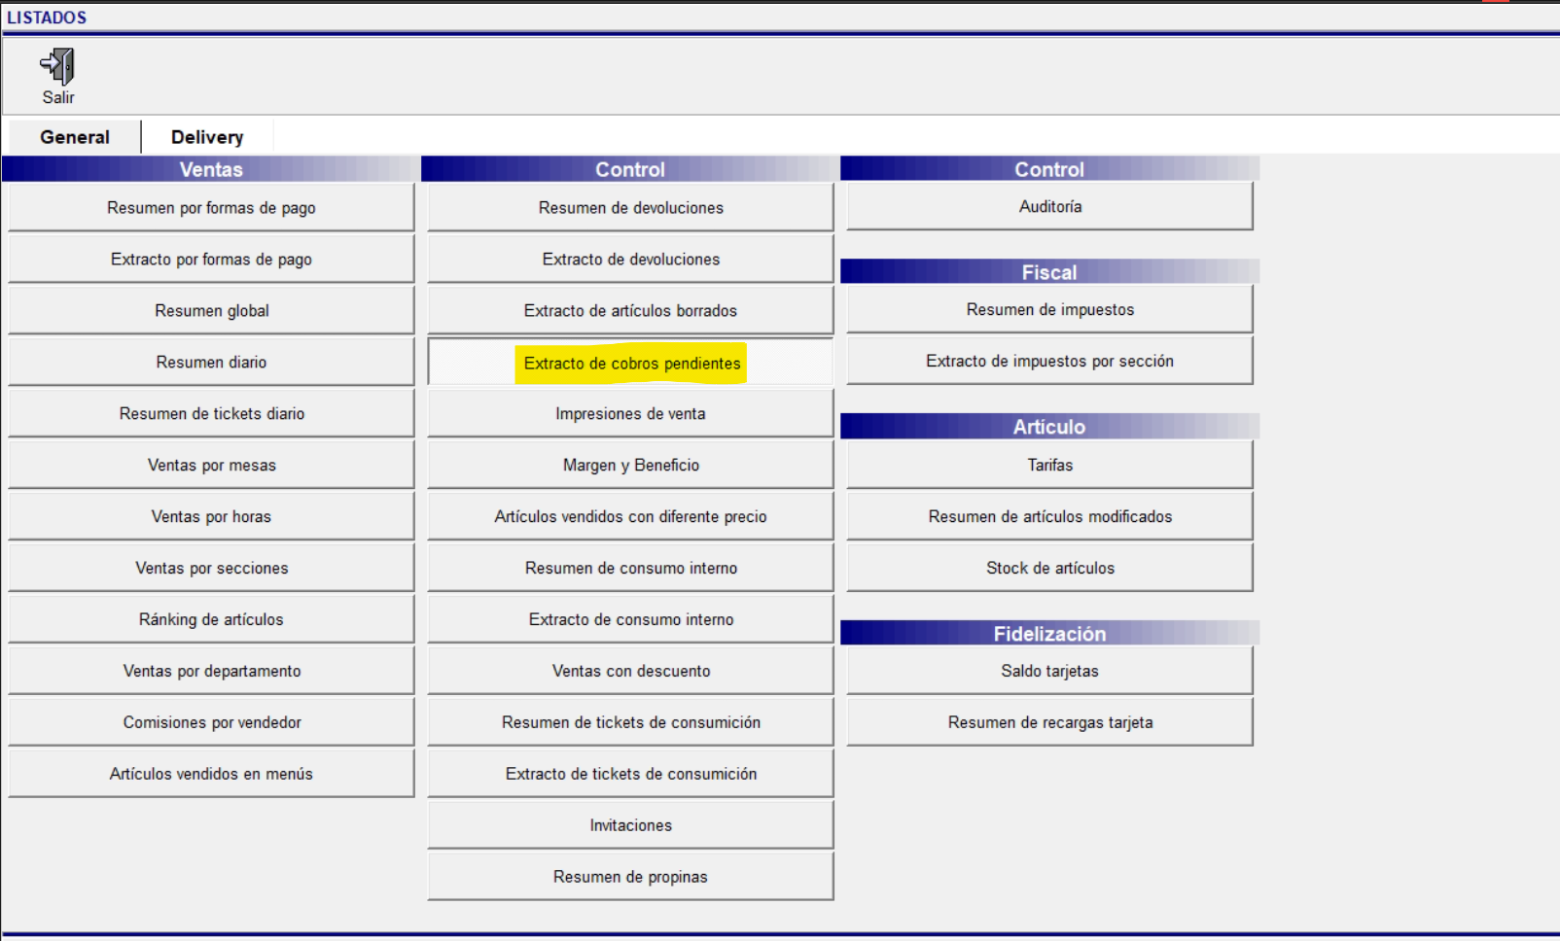The image size is (1560, 941).
Task: Switch to the General tab
Action: click(x=75, y=137)
